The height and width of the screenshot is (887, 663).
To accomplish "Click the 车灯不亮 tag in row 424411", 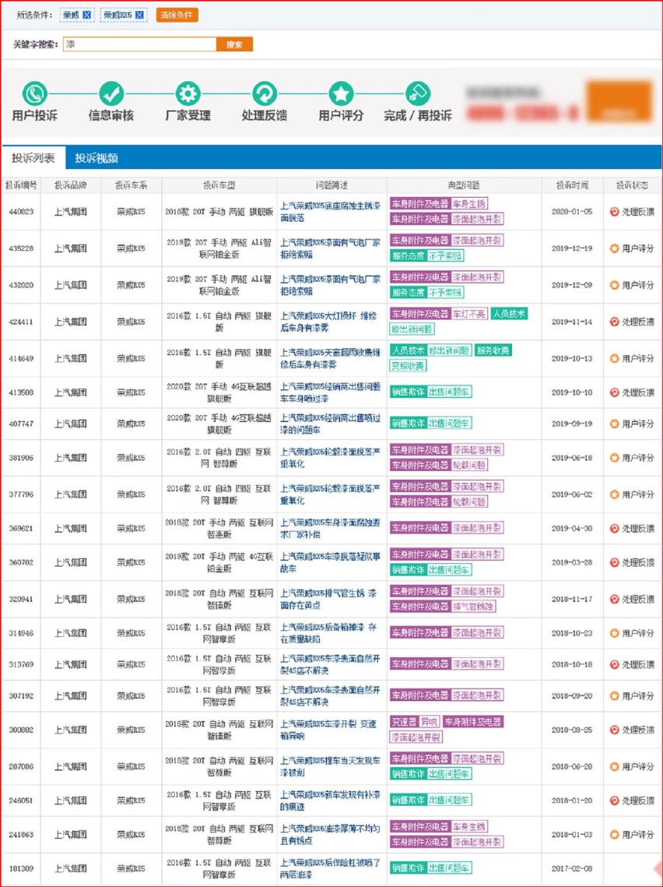I will click(469, 314).
